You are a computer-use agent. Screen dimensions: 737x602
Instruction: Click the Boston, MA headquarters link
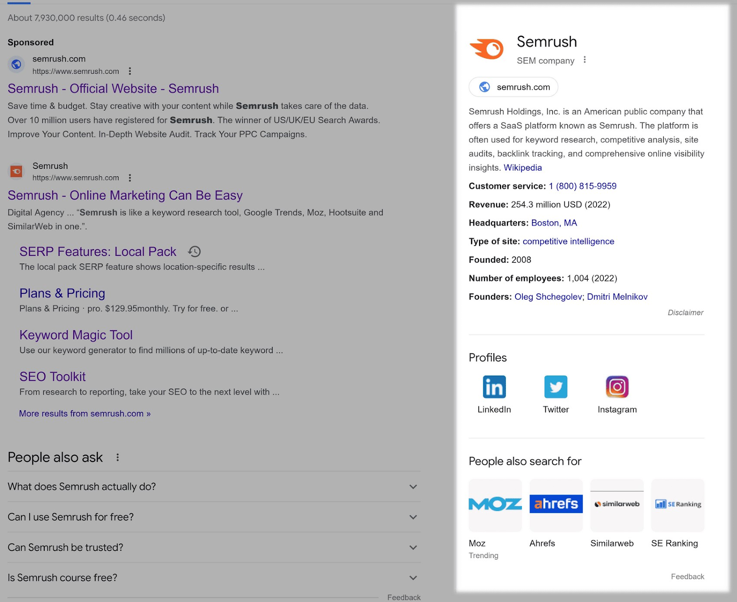(554, 223)
